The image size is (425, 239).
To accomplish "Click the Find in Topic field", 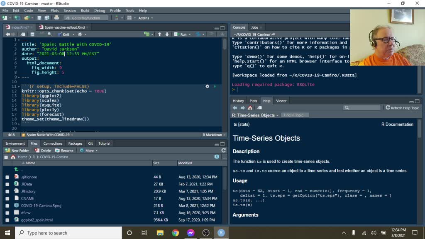I will tap(294, 115).
